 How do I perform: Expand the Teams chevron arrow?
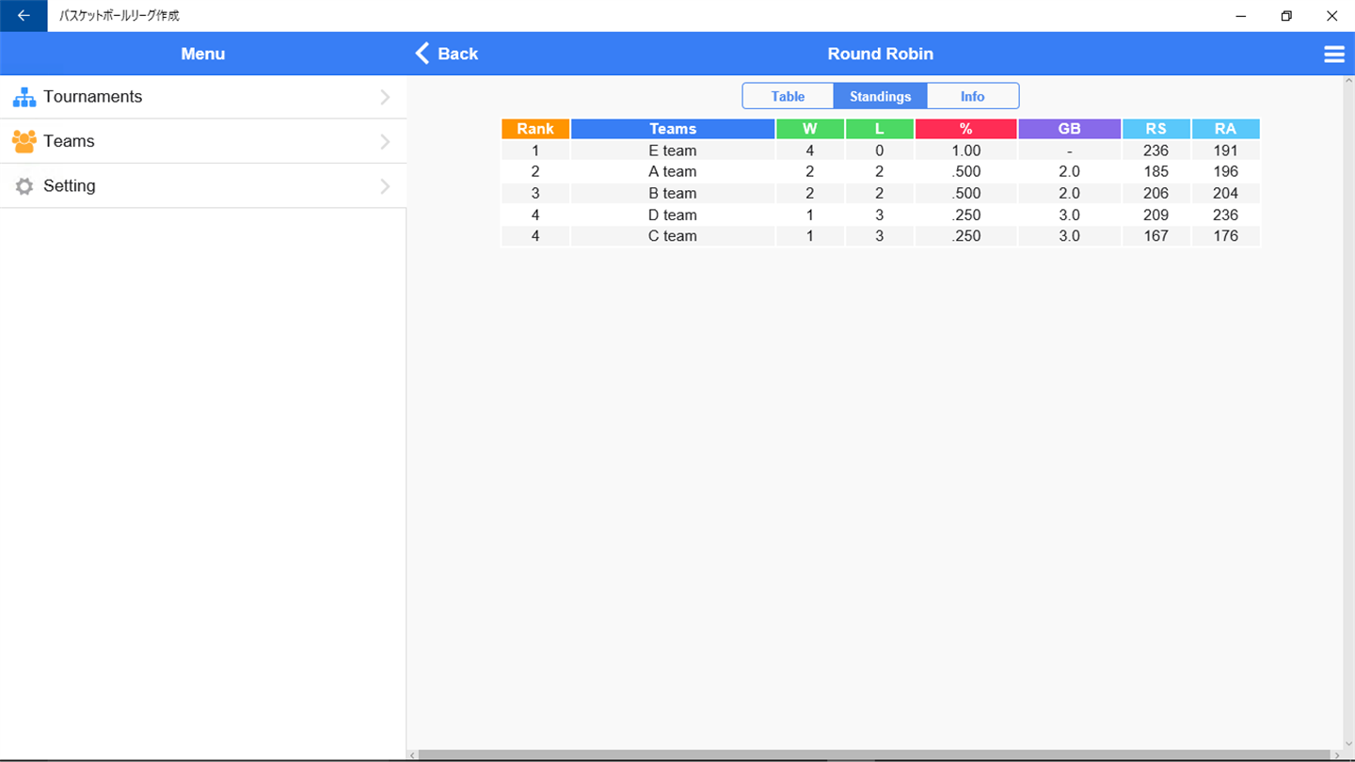385,141
